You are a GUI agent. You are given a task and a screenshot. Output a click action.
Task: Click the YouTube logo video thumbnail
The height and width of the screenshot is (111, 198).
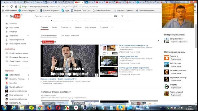109,72
